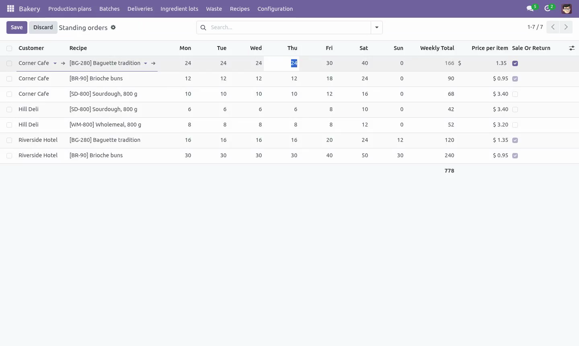Open the Production plans menu
Screen dimensions: 579x346
click(70, 9)
